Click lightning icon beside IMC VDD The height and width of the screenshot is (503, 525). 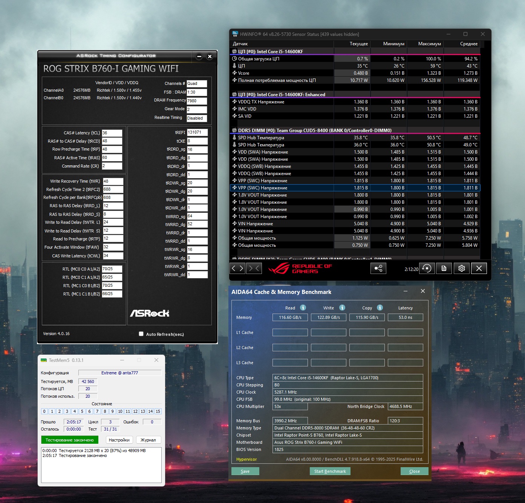coord(234,109)
